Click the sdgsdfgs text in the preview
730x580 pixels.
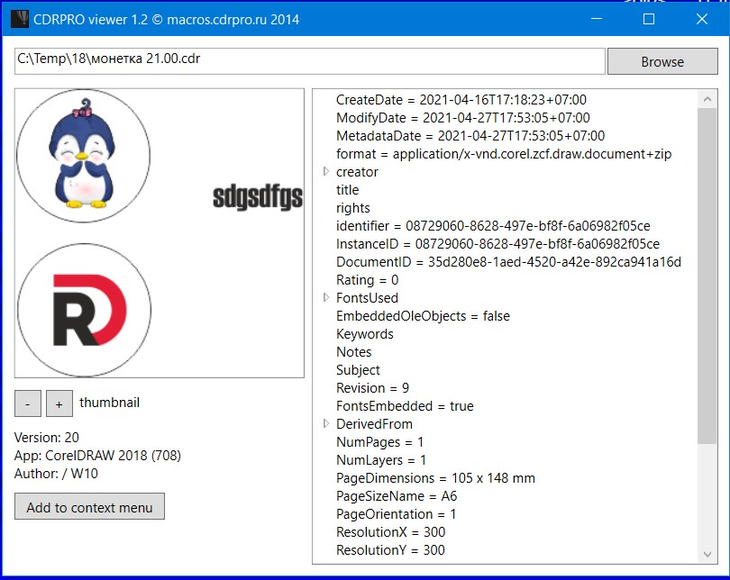(258, 197)
